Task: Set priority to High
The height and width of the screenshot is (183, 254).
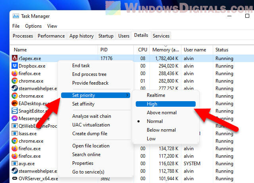Action: tap(165, 104)
